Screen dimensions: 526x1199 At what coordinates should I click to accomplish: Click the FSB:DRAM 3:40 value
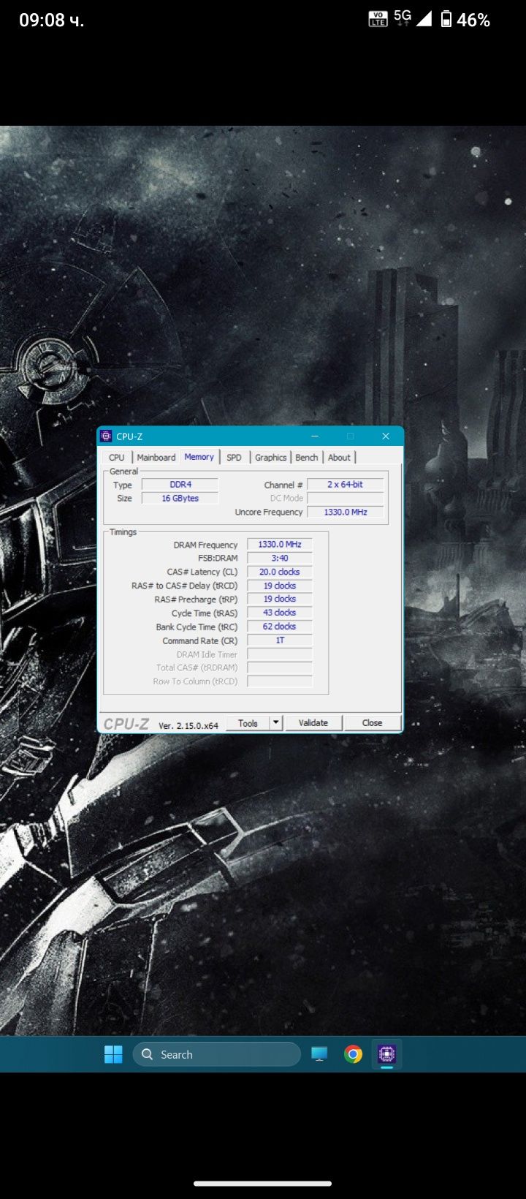click(x=280, y=559)
